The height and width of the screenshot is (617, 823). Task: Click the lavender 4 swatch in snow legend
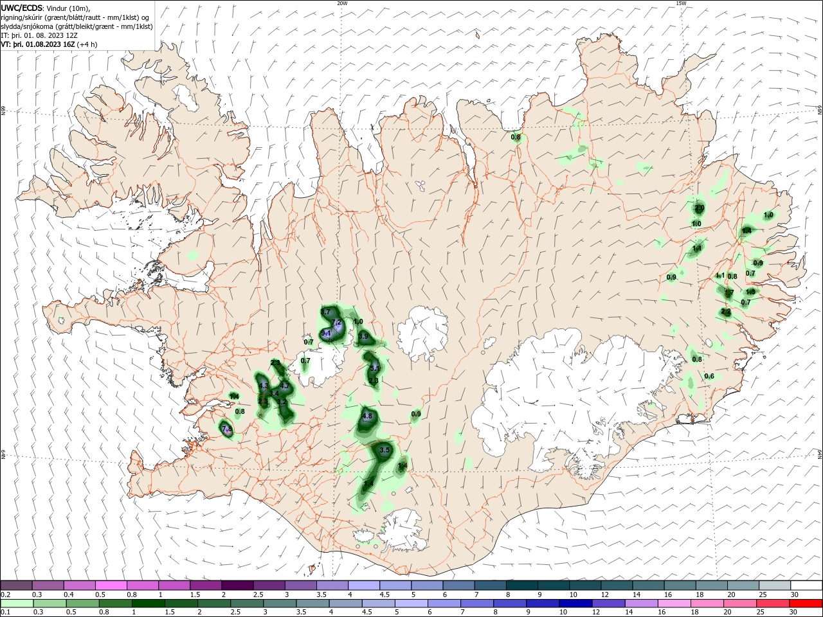pyautogui.click(x=363, y=586)
